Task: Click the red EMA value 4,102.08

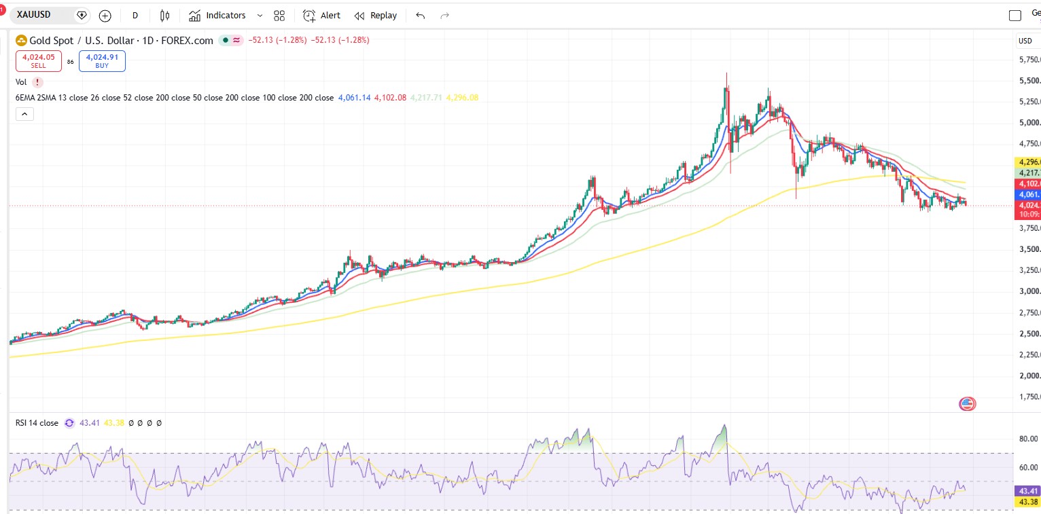Action: coord(390,98)
